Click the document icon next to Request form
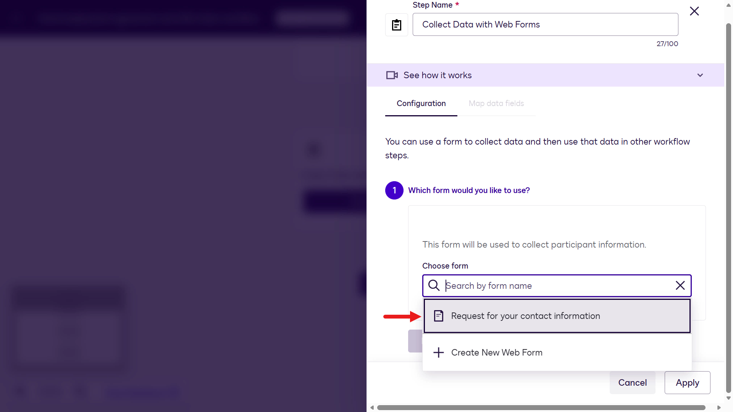733x412 pixels. pos(439,316)
